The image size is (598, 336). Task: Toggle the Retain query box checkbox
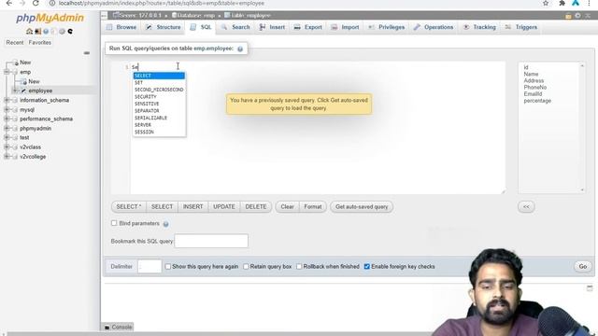[246, 267]
